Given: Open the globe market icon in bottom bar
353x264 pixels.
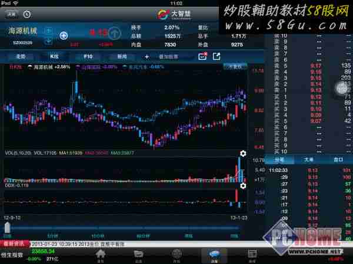Looking at the screenshot, I should click(x=176, y=256).
